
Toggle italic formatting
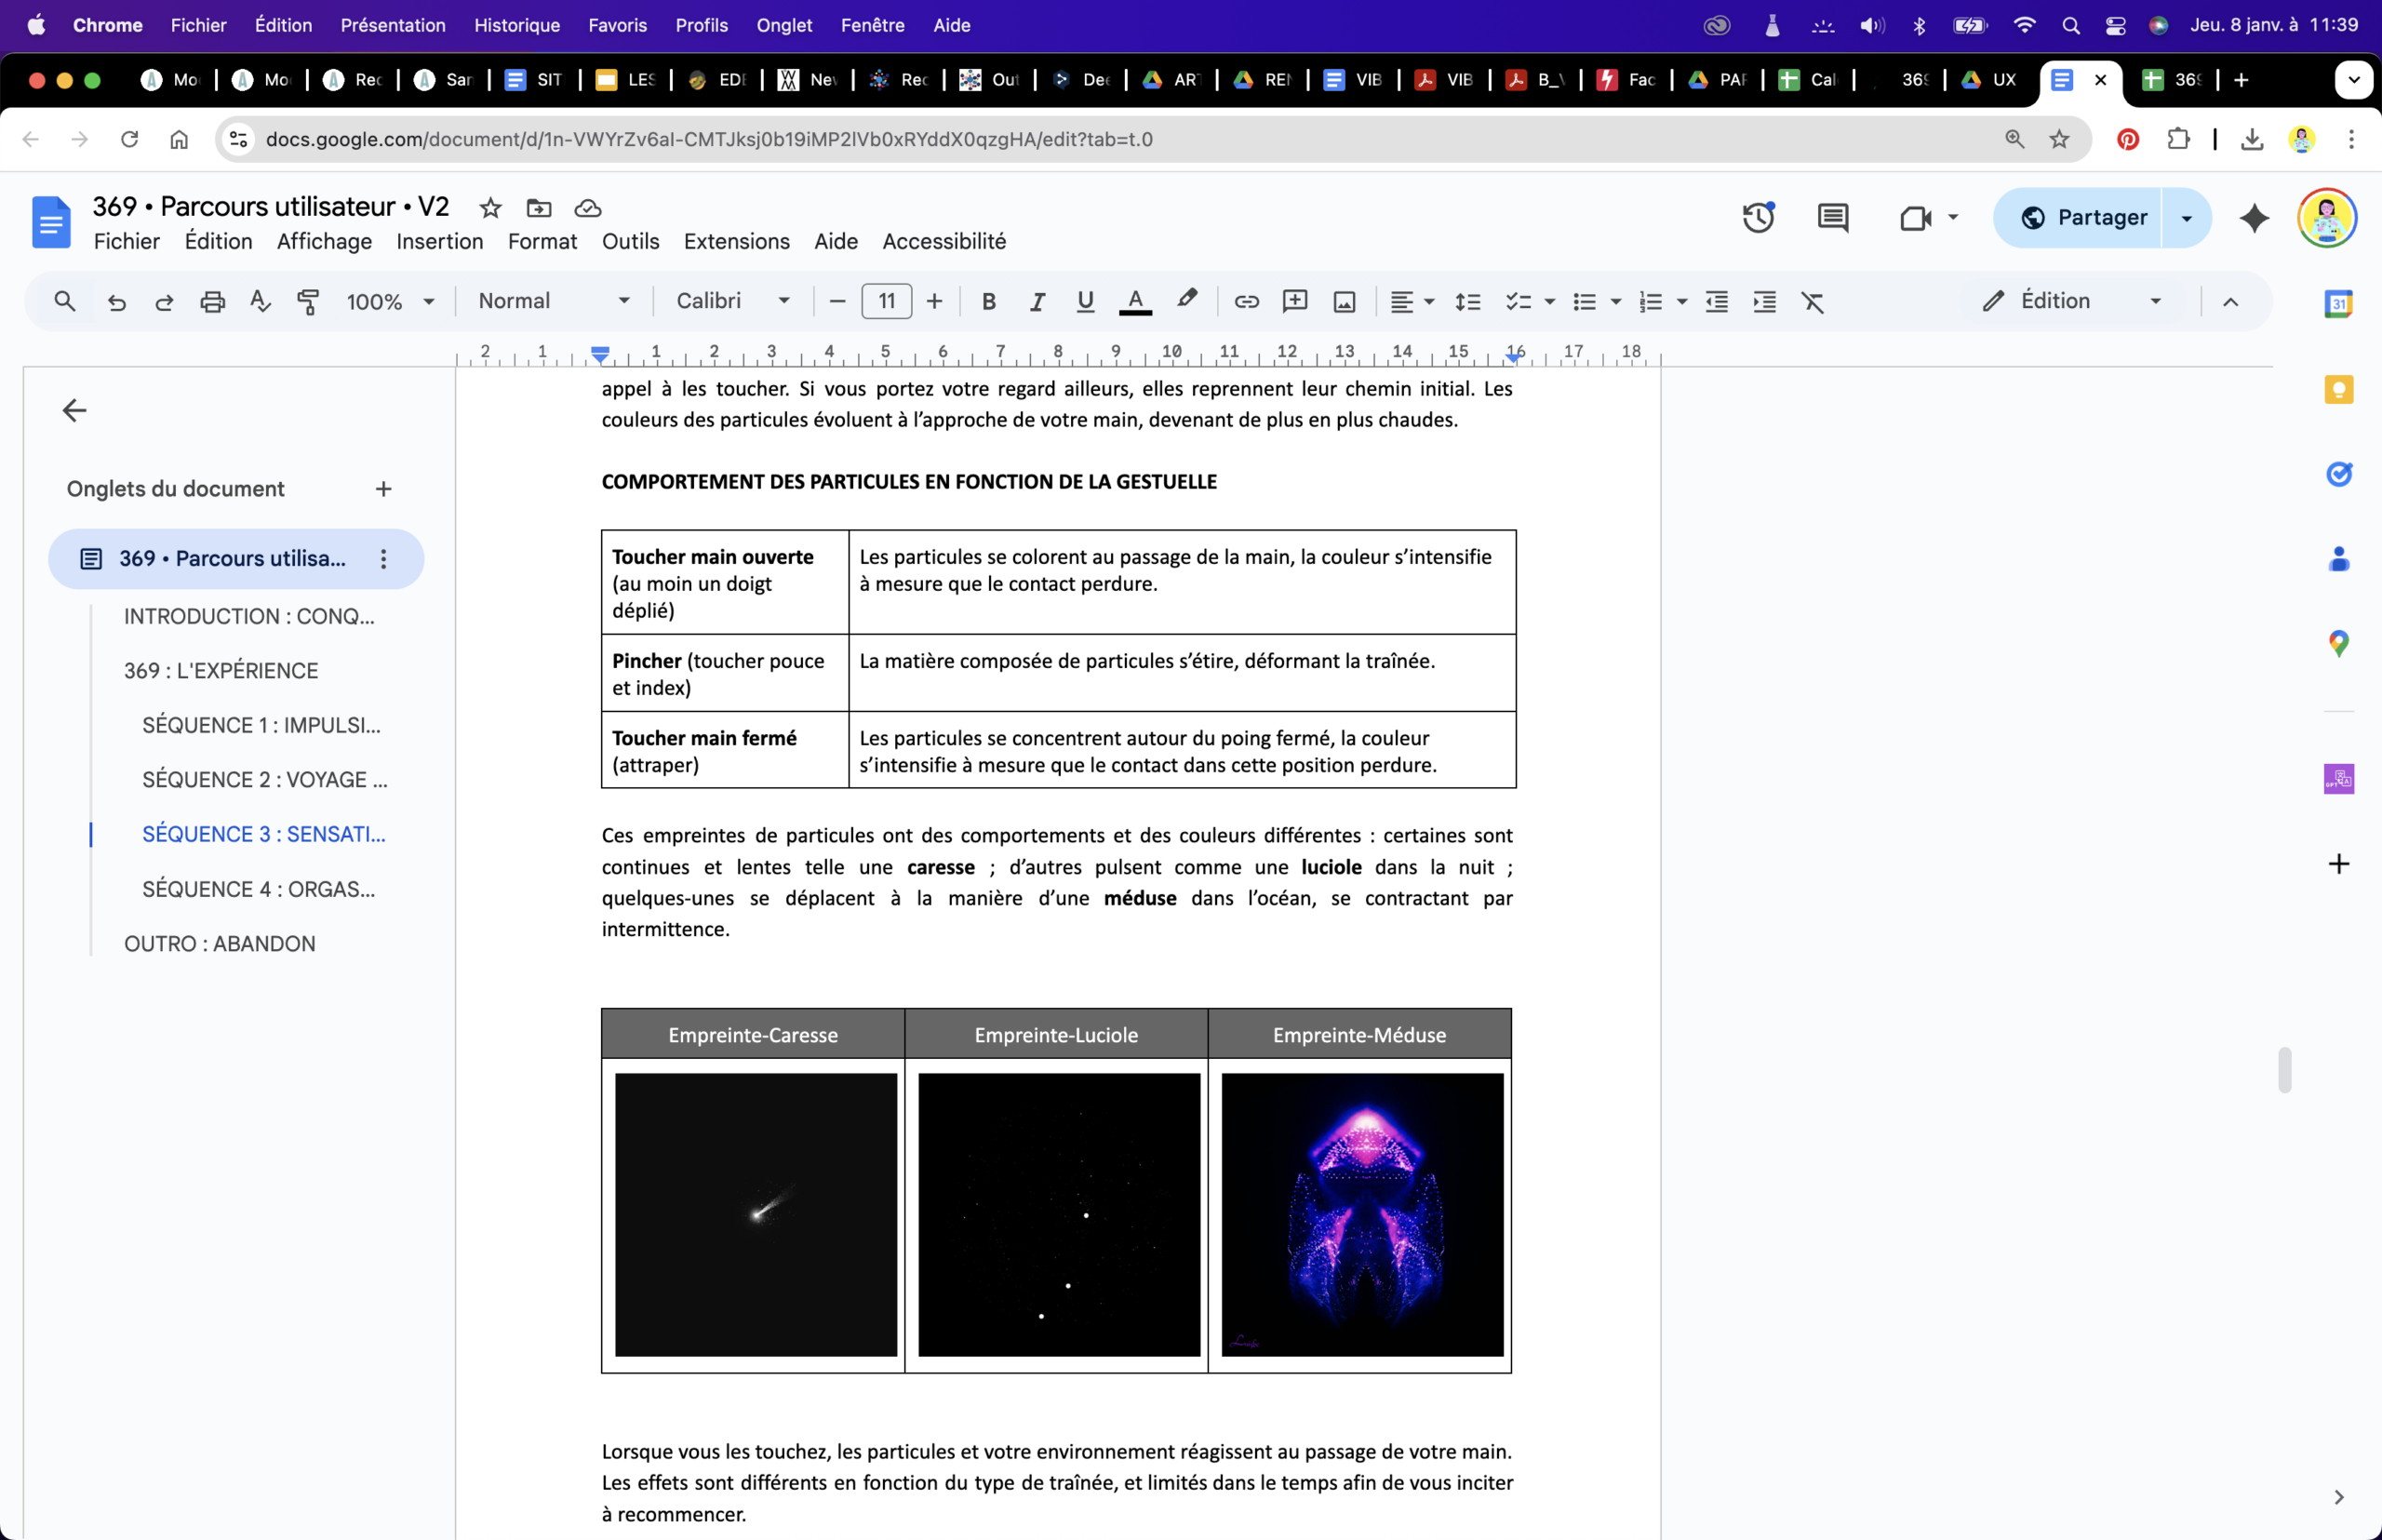[x=1037, y=301]
